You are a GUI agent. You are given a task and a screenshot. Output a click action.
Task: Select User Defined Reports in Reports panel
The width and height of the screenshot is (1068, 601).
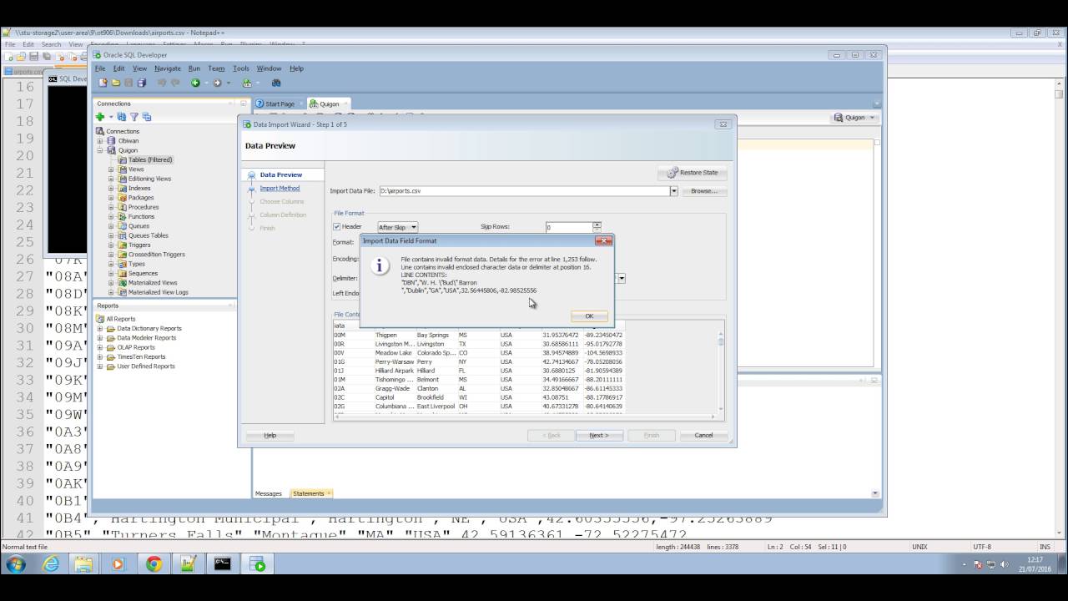click(146, 366)
